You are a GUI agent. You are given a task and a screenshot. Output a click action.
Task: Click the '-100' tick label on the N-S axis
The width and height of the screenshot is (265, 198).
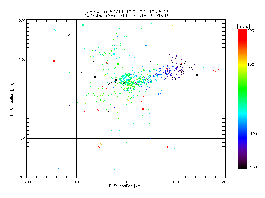coord(21,139)
